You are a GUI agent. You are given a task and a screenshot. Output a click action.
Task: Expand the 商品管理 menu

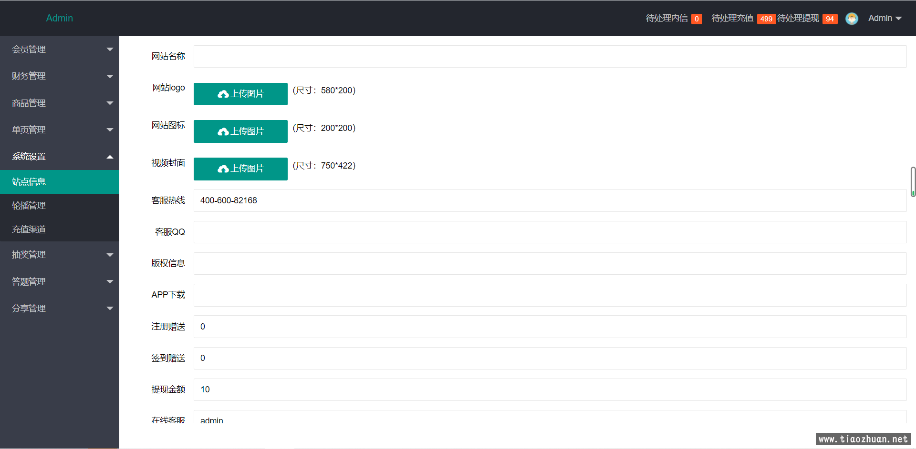point(60,103)
